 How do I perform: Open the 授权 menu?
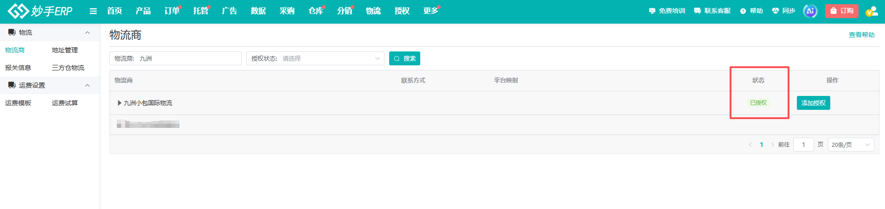(x=402, y=11)
